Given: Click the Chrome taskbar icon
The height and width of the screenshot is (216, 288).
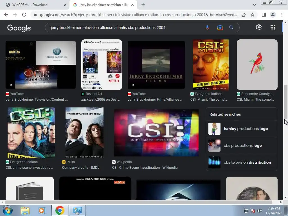Looking at the screenshot, I should click(x=60, y=210).
